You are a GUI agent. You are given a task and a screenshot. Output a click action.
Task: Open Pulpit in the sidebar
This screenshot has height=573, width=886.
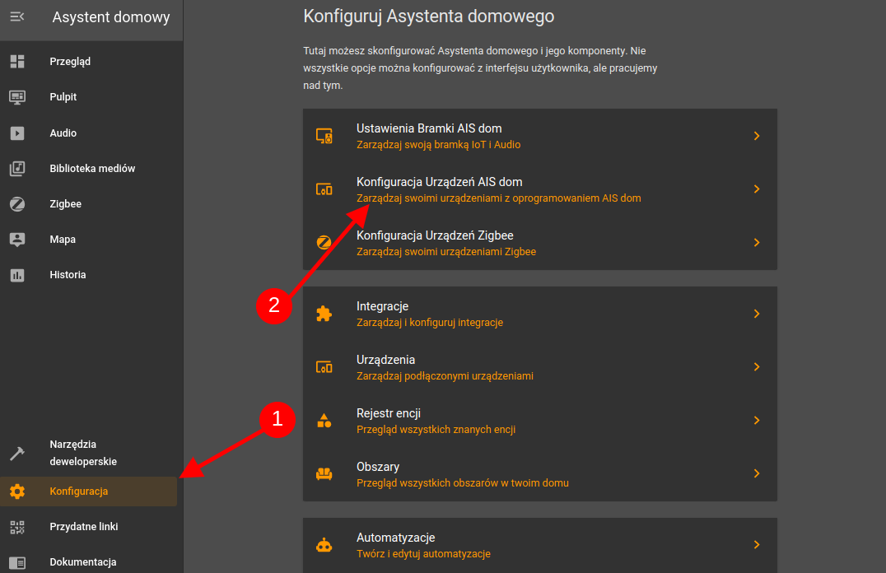click(x=89, y=96)
